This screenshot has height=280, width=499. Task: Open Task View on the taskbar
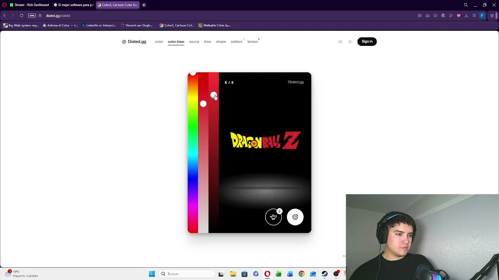(221, 274)
